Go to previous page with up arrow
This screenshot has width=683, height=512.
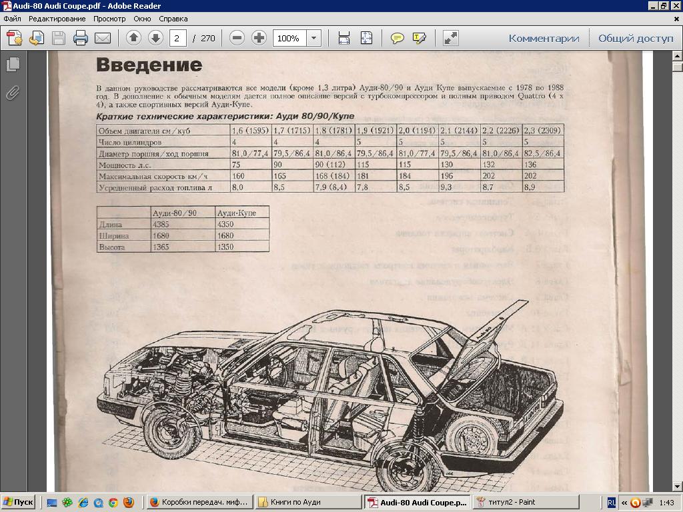pyautogui.click(x=133, y=38)
